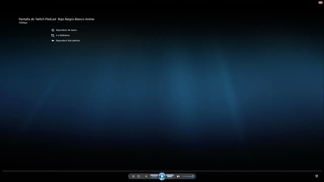Screen dimensions: 324x182
Task: Close the player window
Action: (320, 2)
